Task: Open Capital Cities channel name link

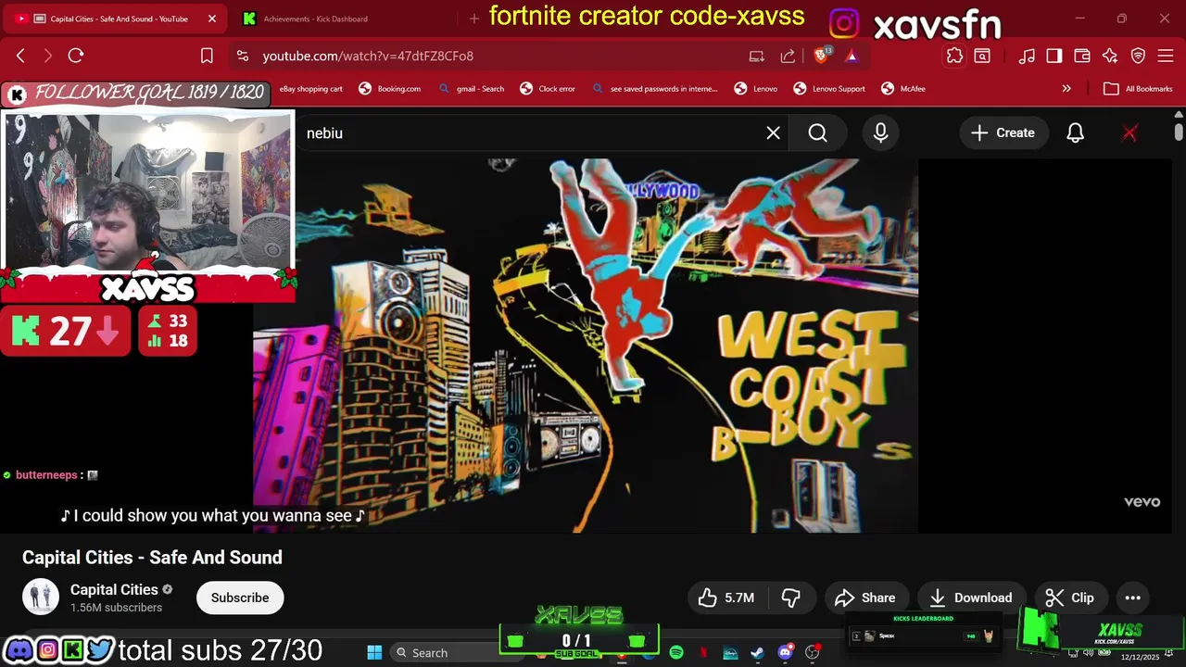Action: (x=114, y=589)
